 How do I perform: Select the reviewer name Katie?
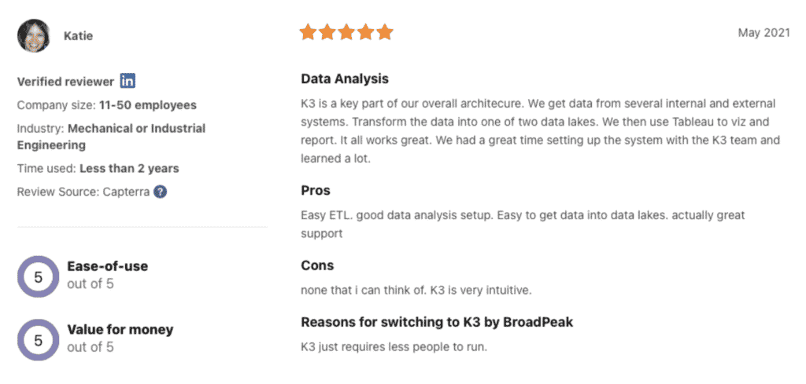pos(78,36)
